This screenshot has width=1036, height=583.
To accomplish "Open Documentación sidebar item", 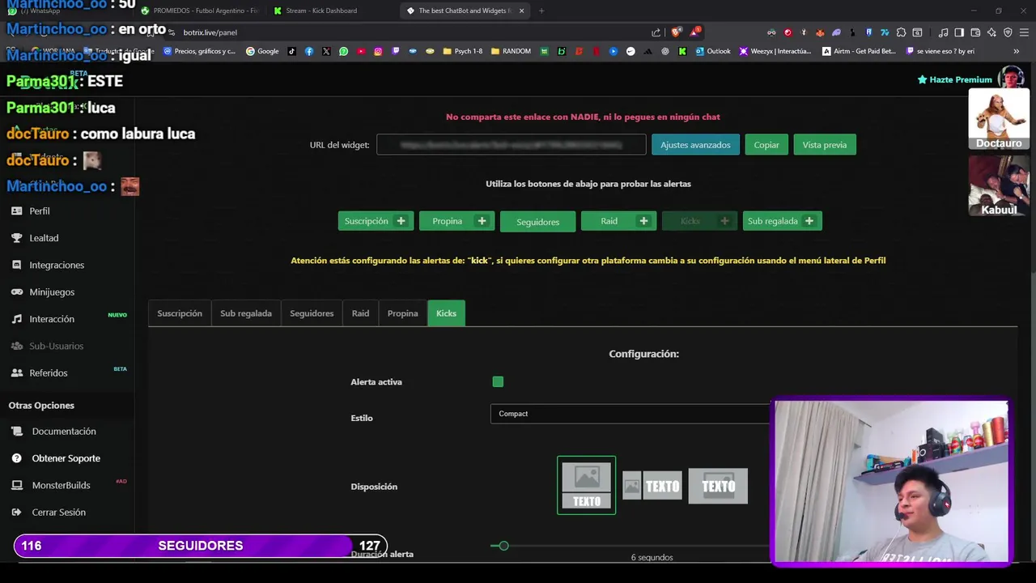I will [x=53, y=432].
